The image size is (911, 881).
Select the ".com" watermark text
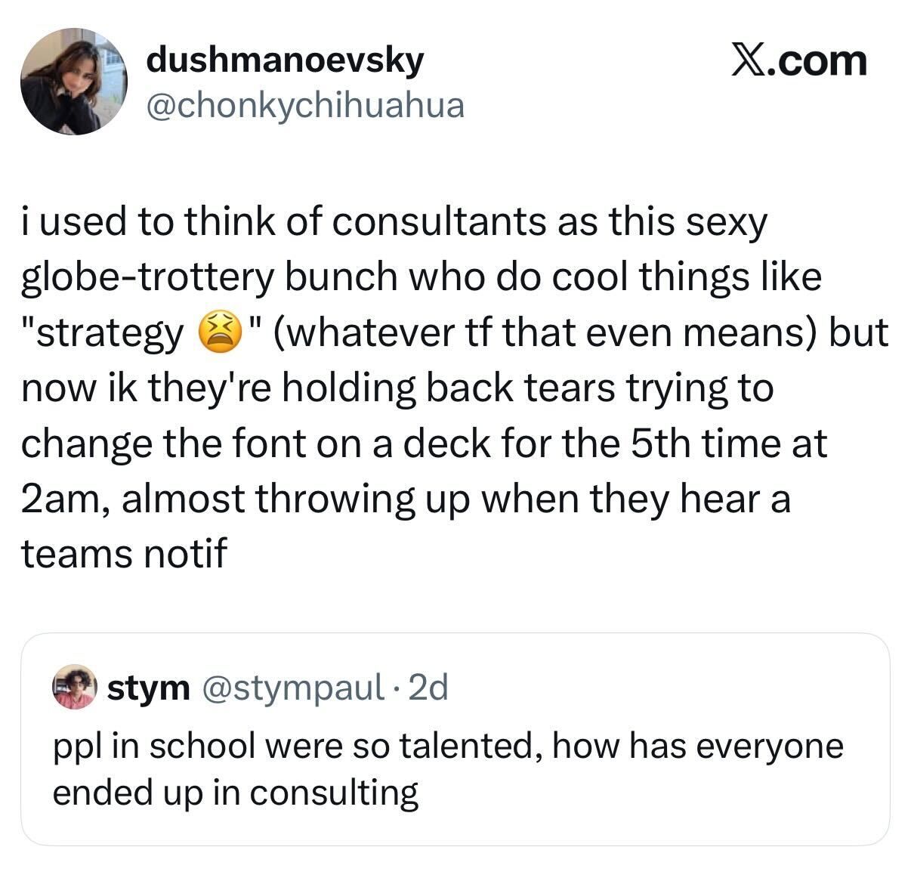[x=818, y=61]
